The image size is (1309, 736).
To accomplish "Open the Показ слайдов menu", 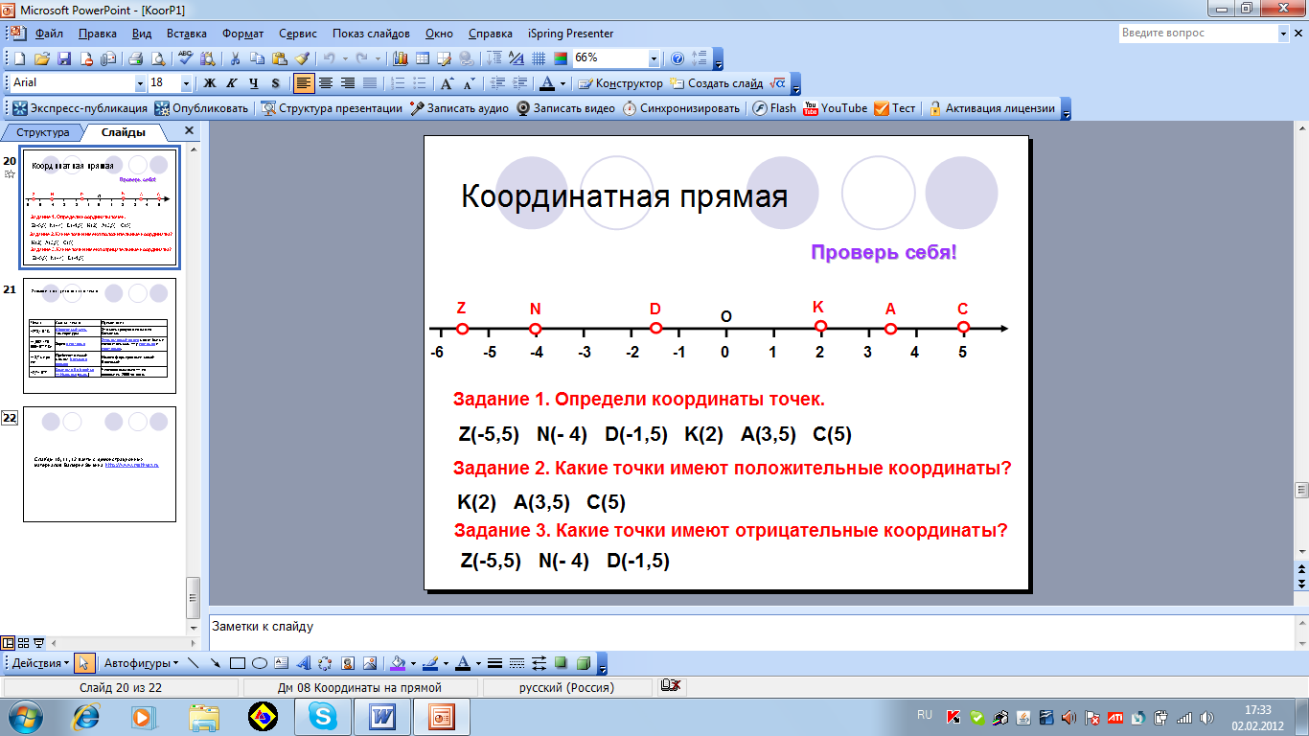I will click(373, 33).
